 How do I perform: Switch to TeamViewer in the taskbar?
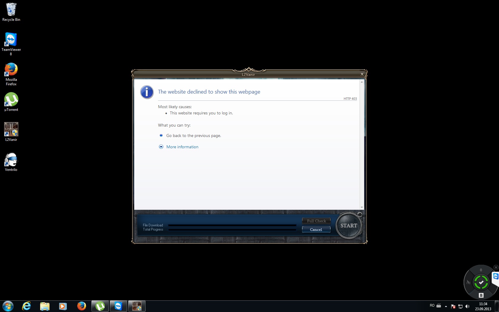pos(119,306)
